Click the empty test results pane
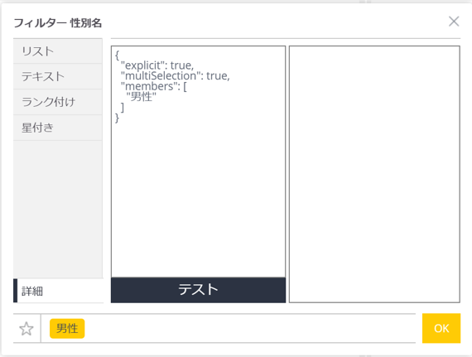 coord(374,174)
